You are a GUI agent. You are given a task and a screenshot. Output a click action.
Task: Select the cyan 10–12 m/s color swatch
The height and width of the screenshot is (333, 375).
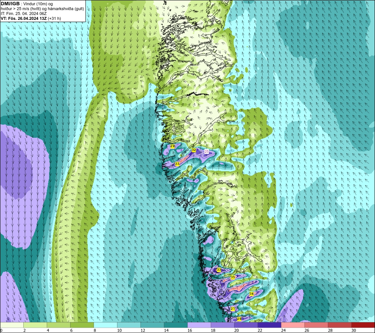point(129,325)
